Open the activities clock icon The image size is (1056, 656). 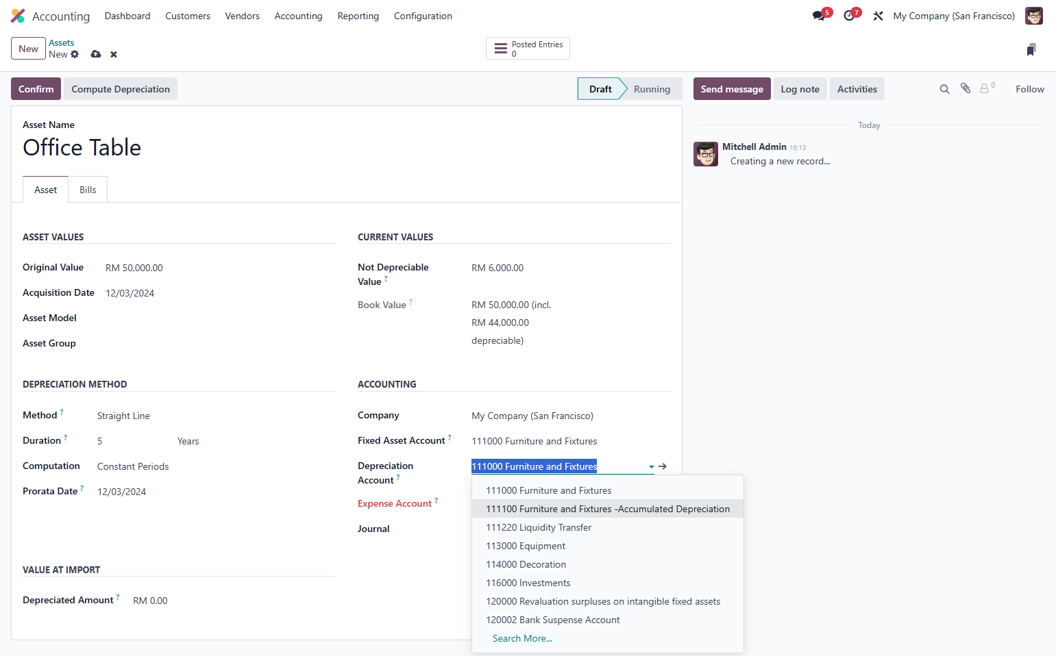point(849,16)
